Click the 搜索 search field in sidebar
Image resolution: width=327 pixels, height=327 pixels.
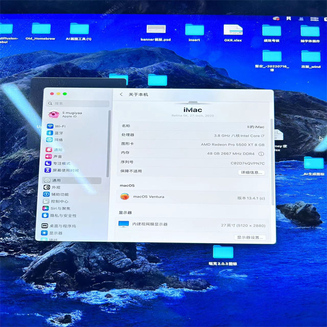(x=78, y=103)
